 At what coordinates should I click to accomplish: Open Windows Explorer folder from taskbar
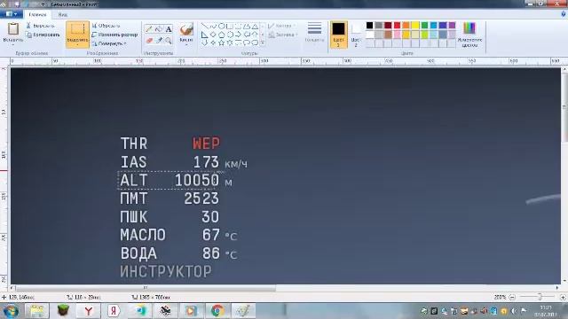click(x=36, y=311)
